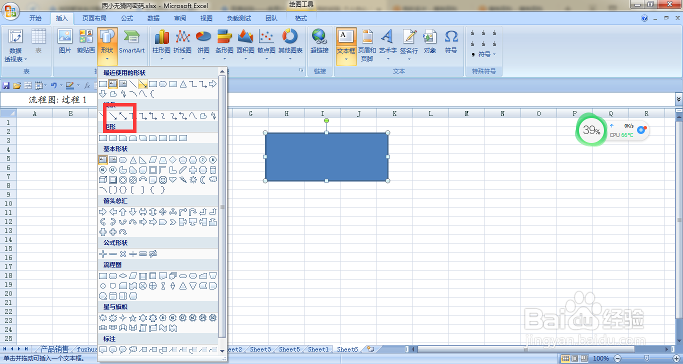
Task: Open the chart group dialog launcher
Action: point(301,71)
